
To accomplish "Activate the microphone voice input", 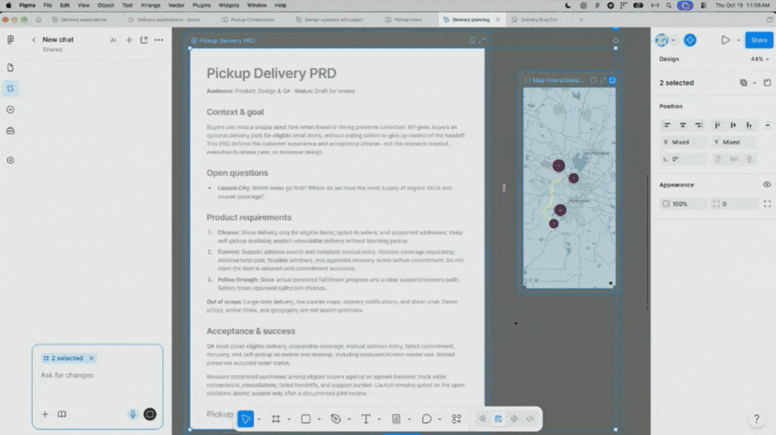I will [x=133, y=414].
